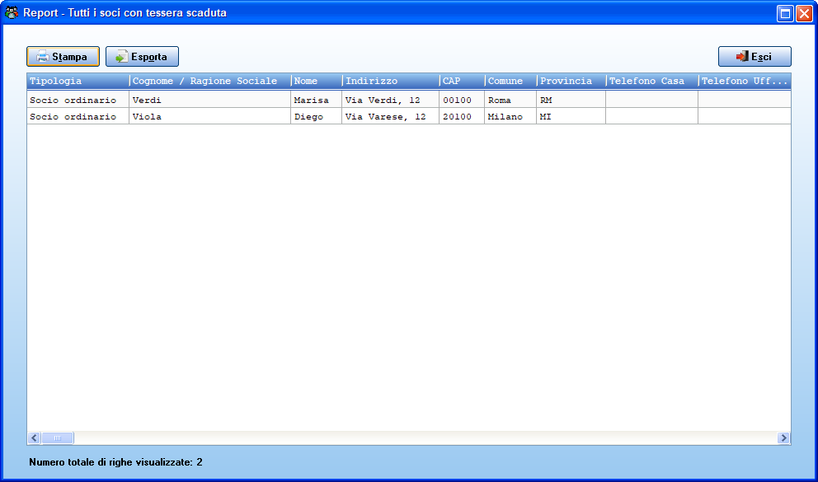Viewport: 818px width, 482px height.
Task: Click the horizontal scrollbar thumb
Action: (58, 438)
